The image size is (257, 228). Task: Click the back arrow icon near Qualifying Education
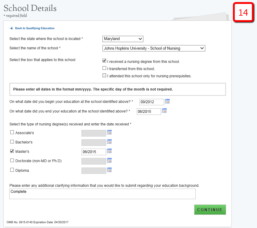coord(11,28)
